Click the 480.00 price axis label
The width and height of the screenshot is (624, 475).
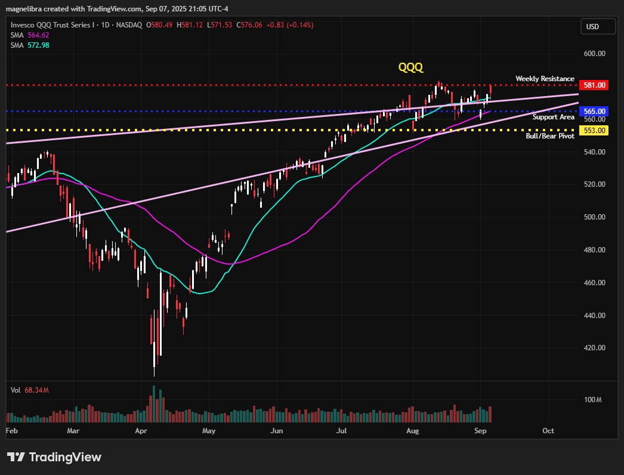coord(594,250)
